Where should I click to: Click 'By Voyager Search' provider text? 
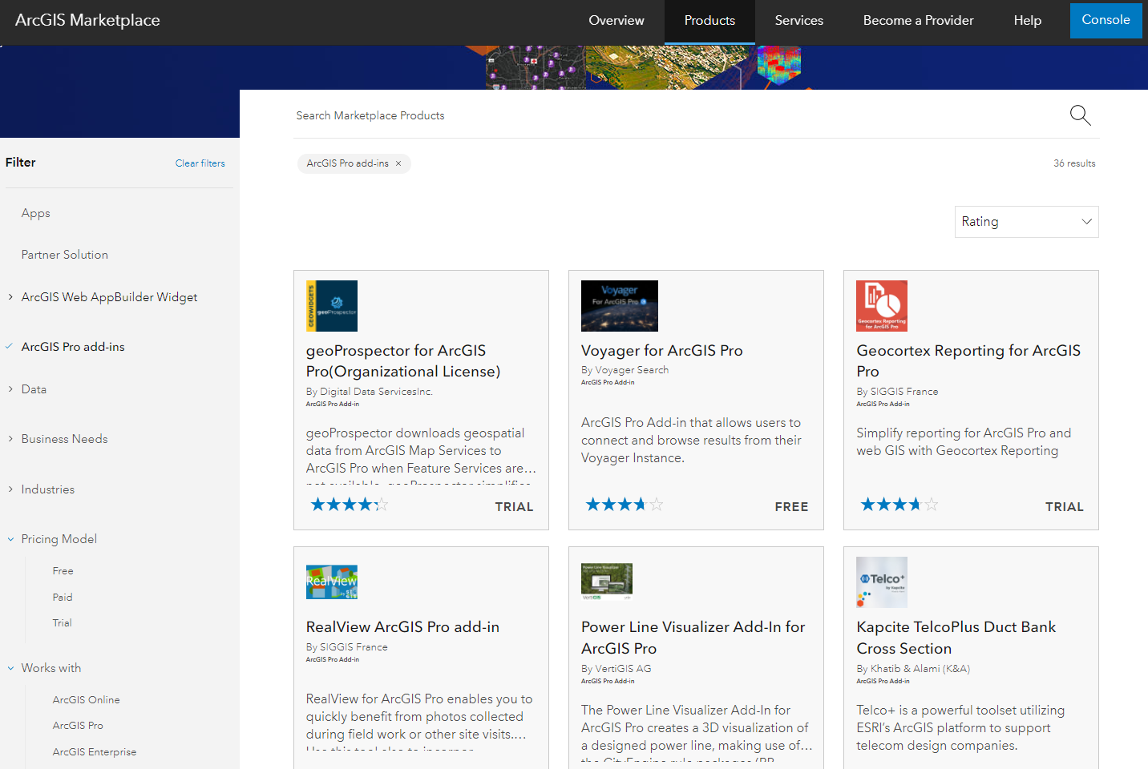(625, 370)
